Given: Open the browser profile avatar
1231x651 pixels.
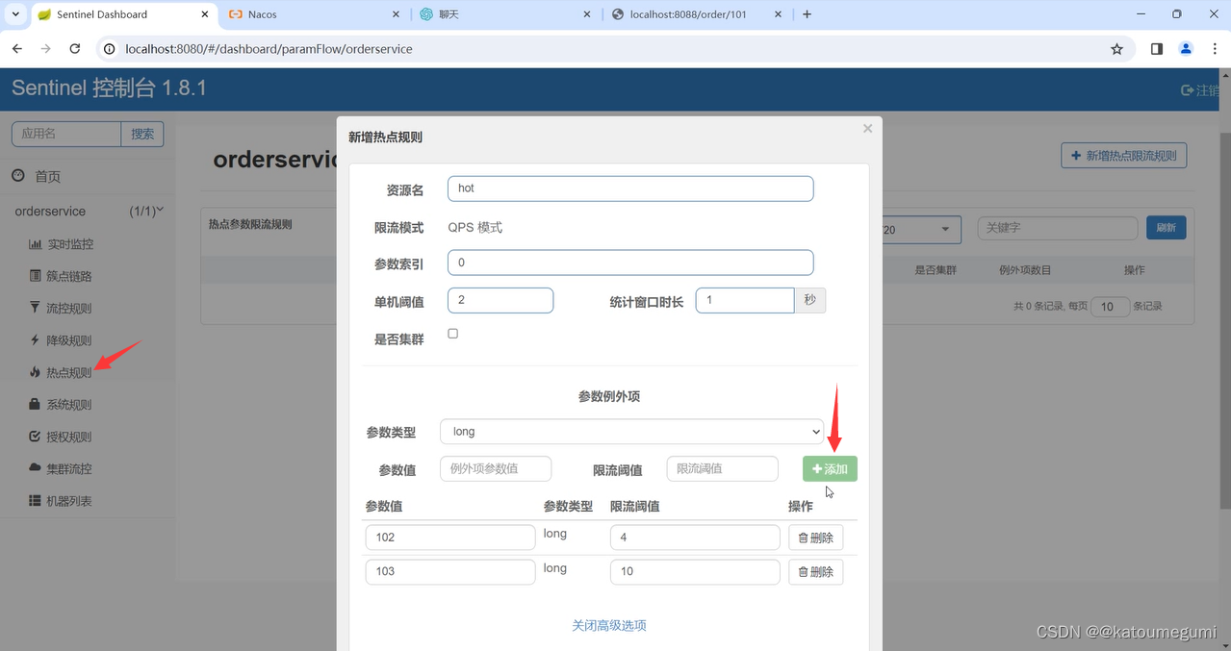Looking at the screenshot, I should 1186,49.
